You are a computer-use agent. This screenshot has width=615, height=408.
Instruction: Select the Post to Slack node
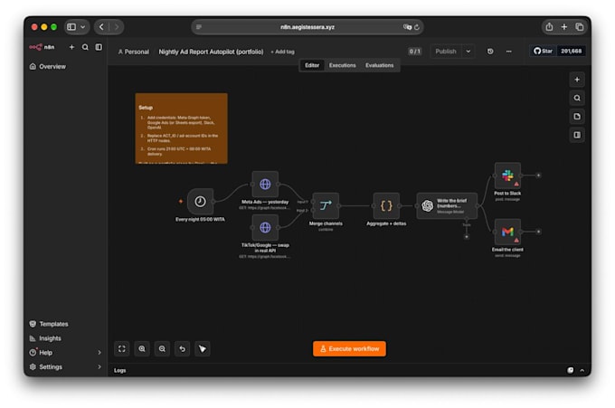507,176
